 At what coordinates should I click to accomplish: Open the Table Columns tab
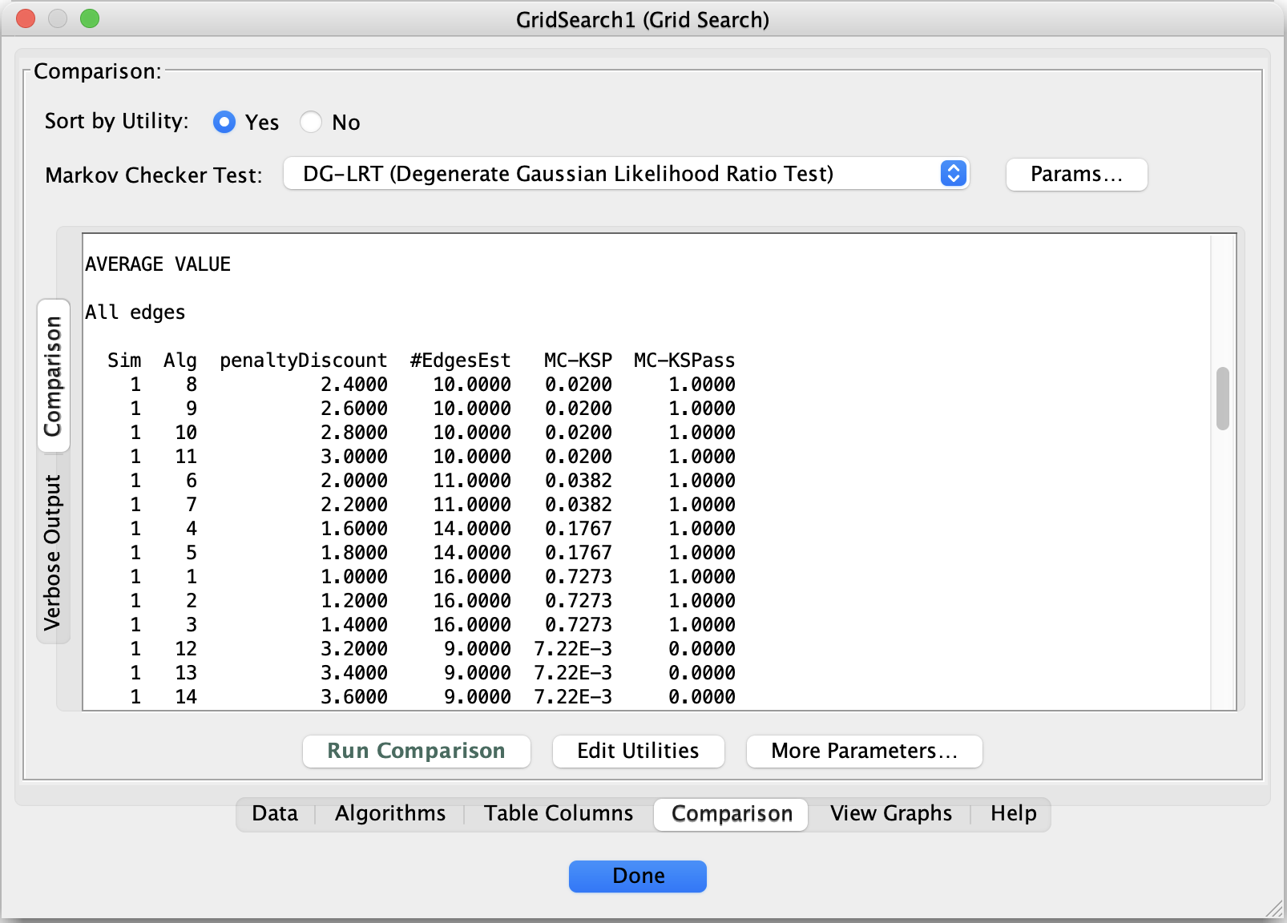coord(559,813)
